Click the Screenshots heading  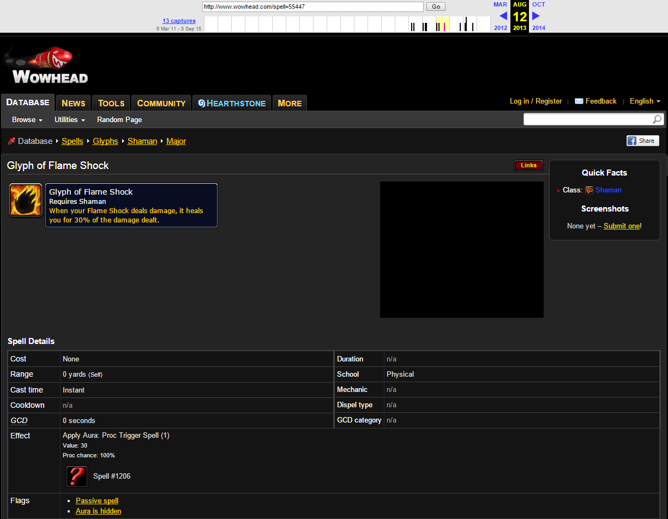pyautogui.click(x=605, y=209)
